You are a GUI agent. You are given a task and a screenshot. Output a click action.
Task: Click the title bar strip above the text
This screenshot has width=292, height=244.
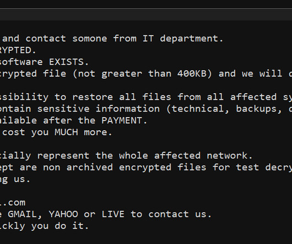(146, 15)
